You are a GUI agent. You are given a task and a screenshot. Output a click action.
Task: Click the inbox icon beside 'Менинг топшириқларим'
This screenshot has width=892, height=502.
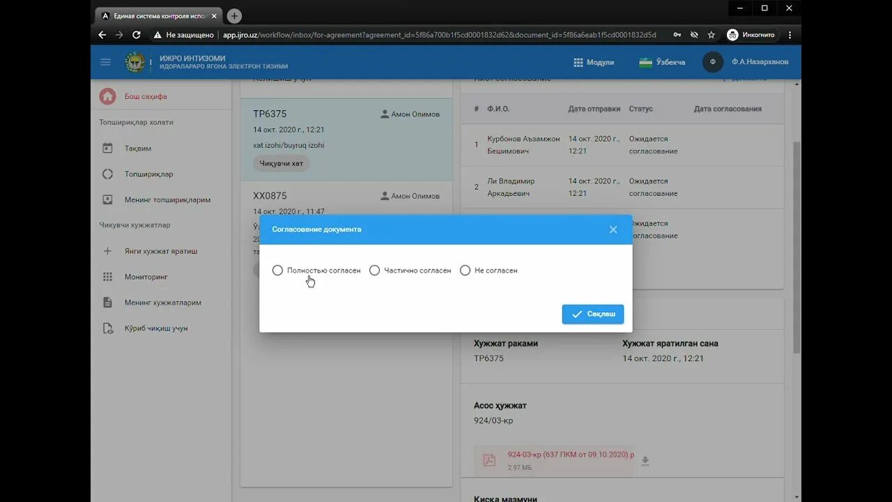pos(107,200)
